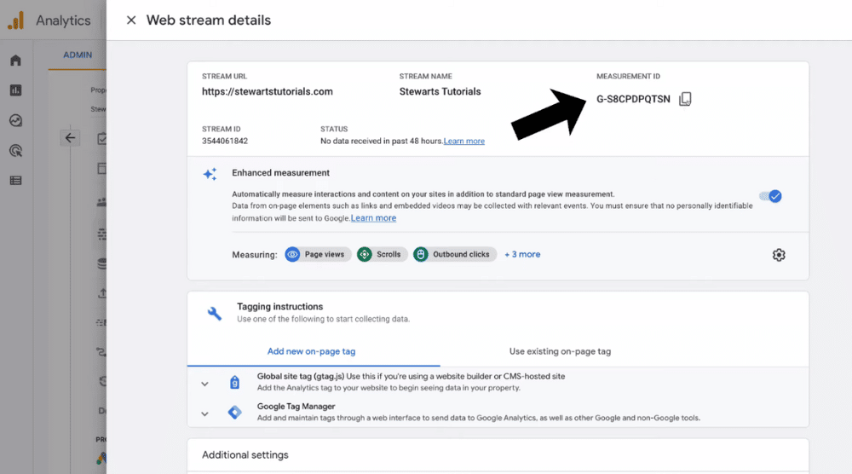
Task: Click the Page views eye icon
Action: point(292,254)
